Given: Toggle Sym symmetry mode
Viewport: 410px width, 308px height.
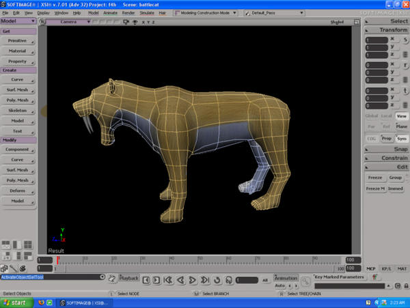Looking at the screenshot, I should tap(401, 139).
